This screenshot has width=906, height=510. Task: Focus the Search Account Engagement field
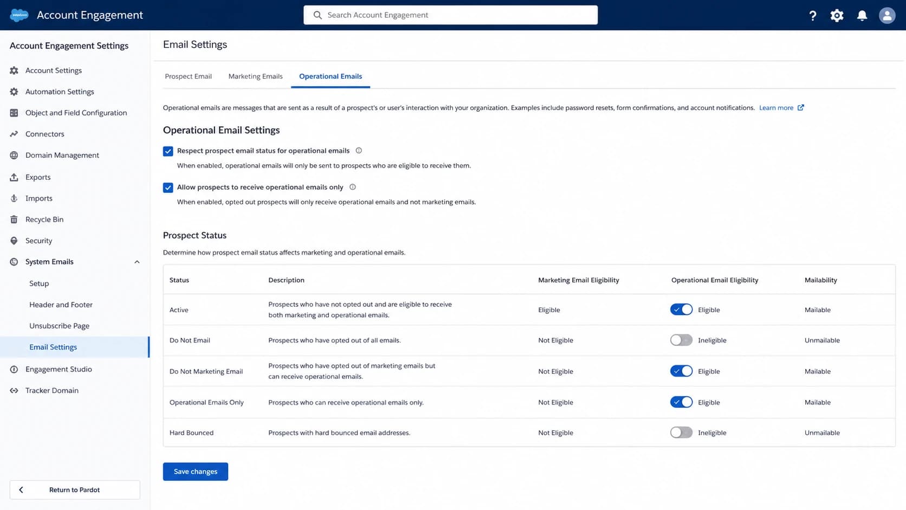(x=451, y=15)
